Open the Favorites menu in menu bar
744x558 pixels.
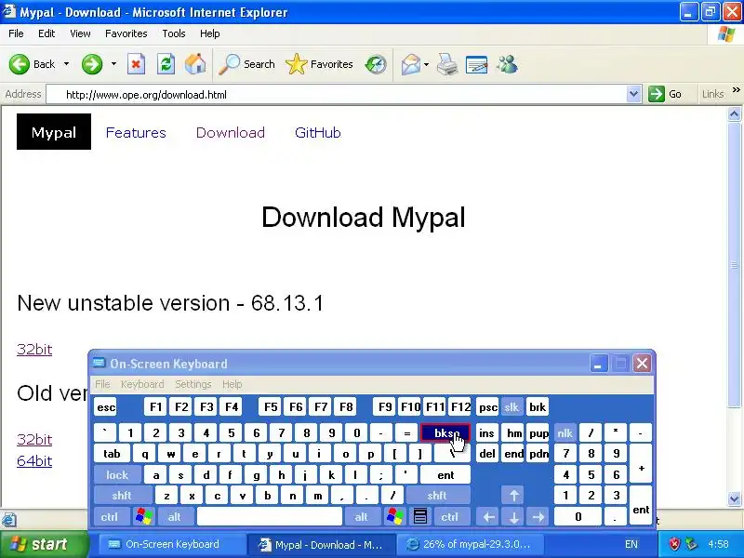click(x=126, y=33)
